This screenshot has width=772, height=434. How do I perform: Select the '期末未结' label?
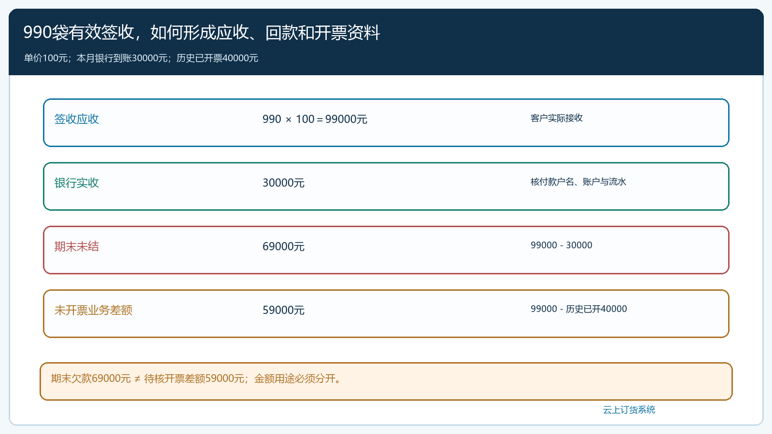click(77, 246)
